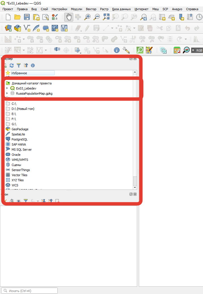Image resolution: width=203 pixels, height=294 pixels.
Task: Expand the RussiaPopulationMap.gpkg node
Action: tap(7, 93)
